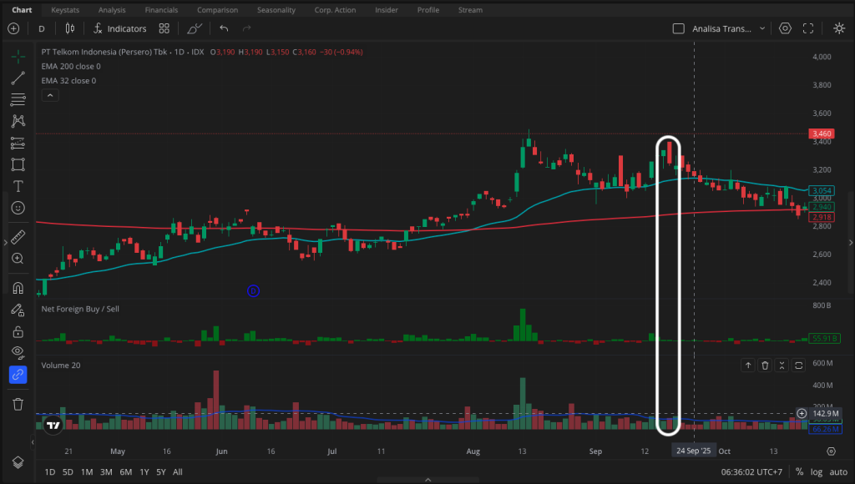Select the text annotation tool
Screen dimensions: 855x484
point(18,186)
